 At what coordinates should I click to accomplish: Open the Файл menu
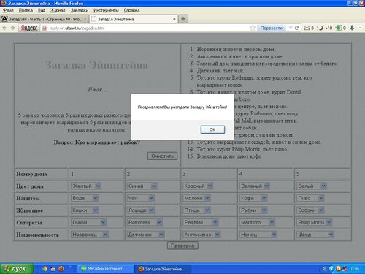pos(8,10)
